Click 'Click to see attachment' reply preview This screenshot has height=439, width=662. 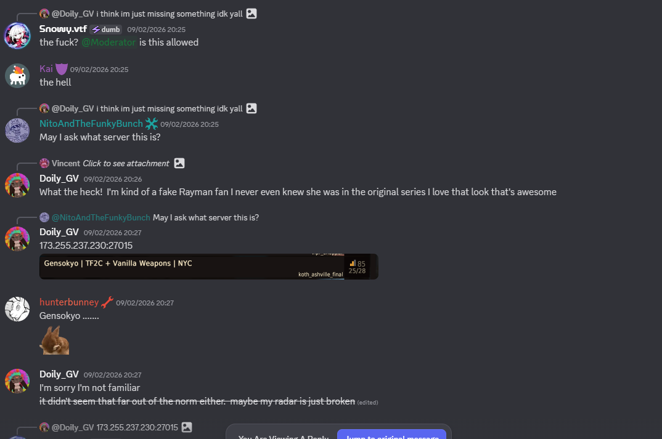tap(126, 163)
